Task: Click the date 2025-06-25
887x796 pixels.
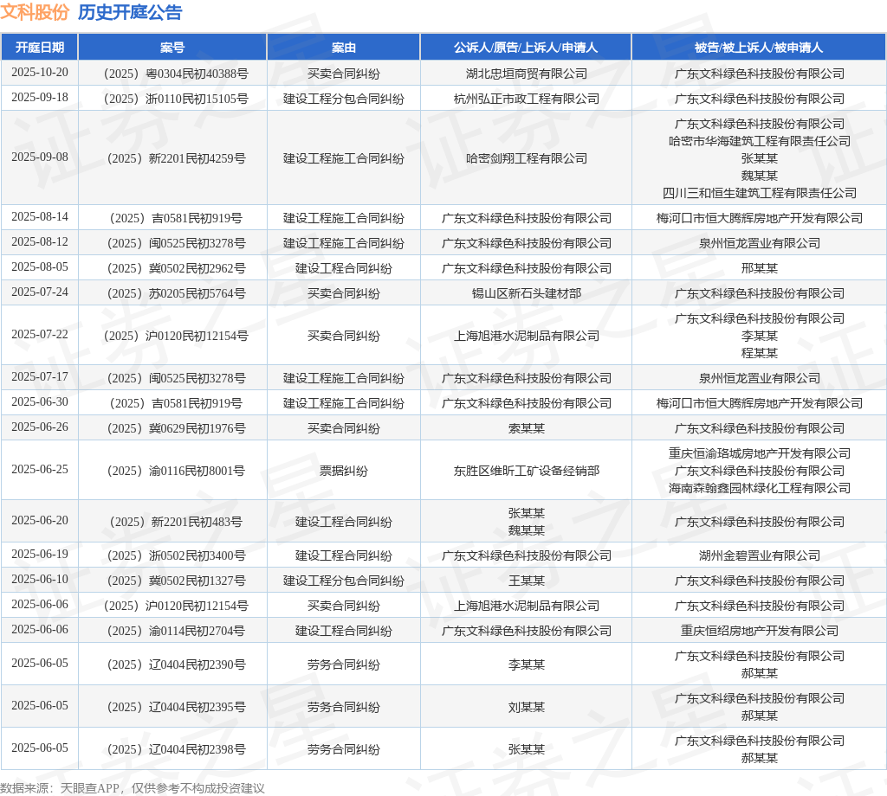Action: 40,470
